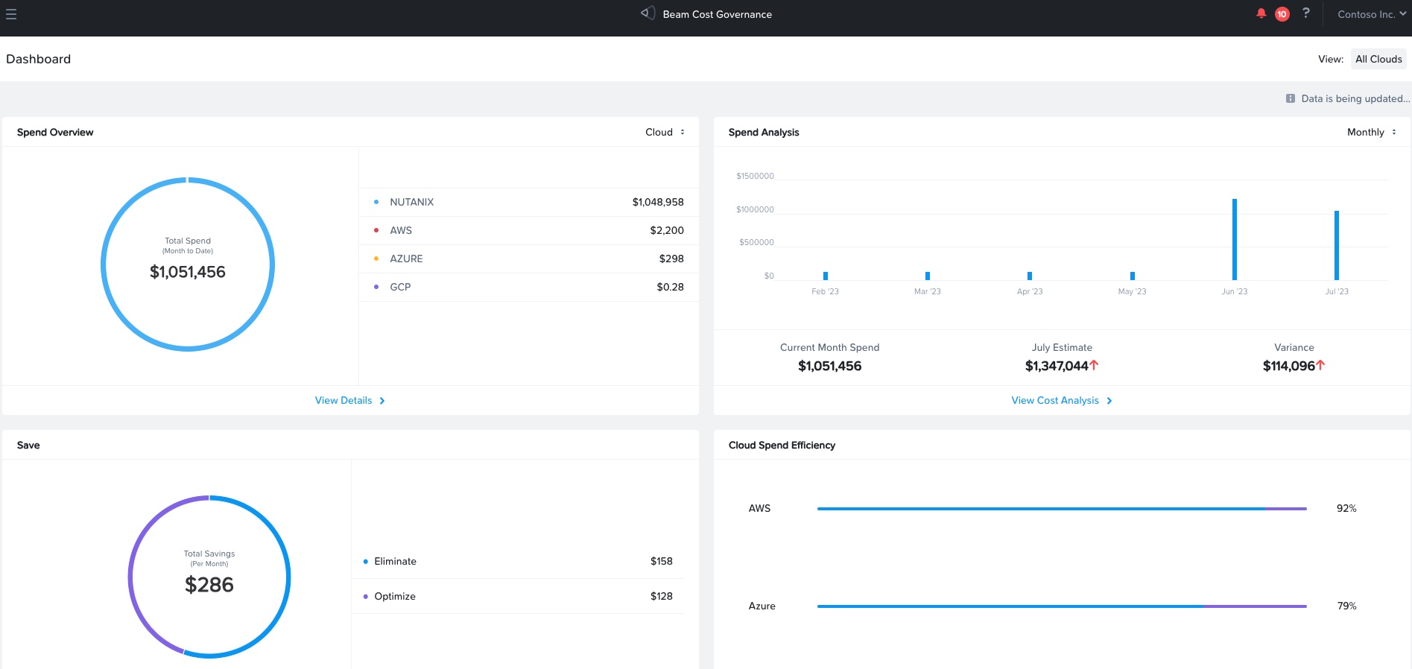Image resolution: width=1412 pixels, height=669 pixels.
Task: Expand the Contoso Inc. account dropdown
Action: 1371,14
